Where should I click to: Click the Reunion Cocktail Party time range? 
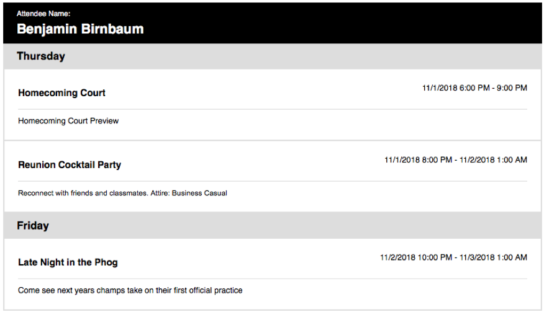[x=456, y=160]
